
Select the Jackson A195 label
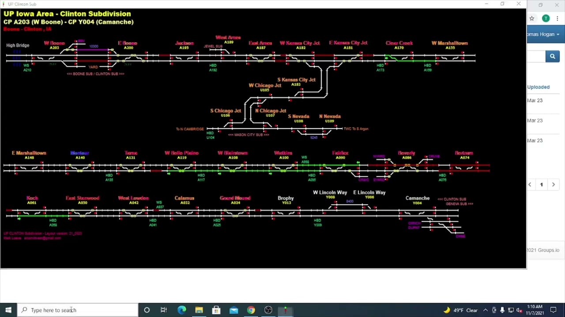(x=185, y=45)
